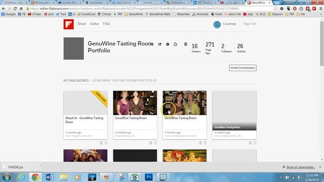Open the UTube bookmark
This screenshot has width=324, height=182.
(x=34, y=14)
